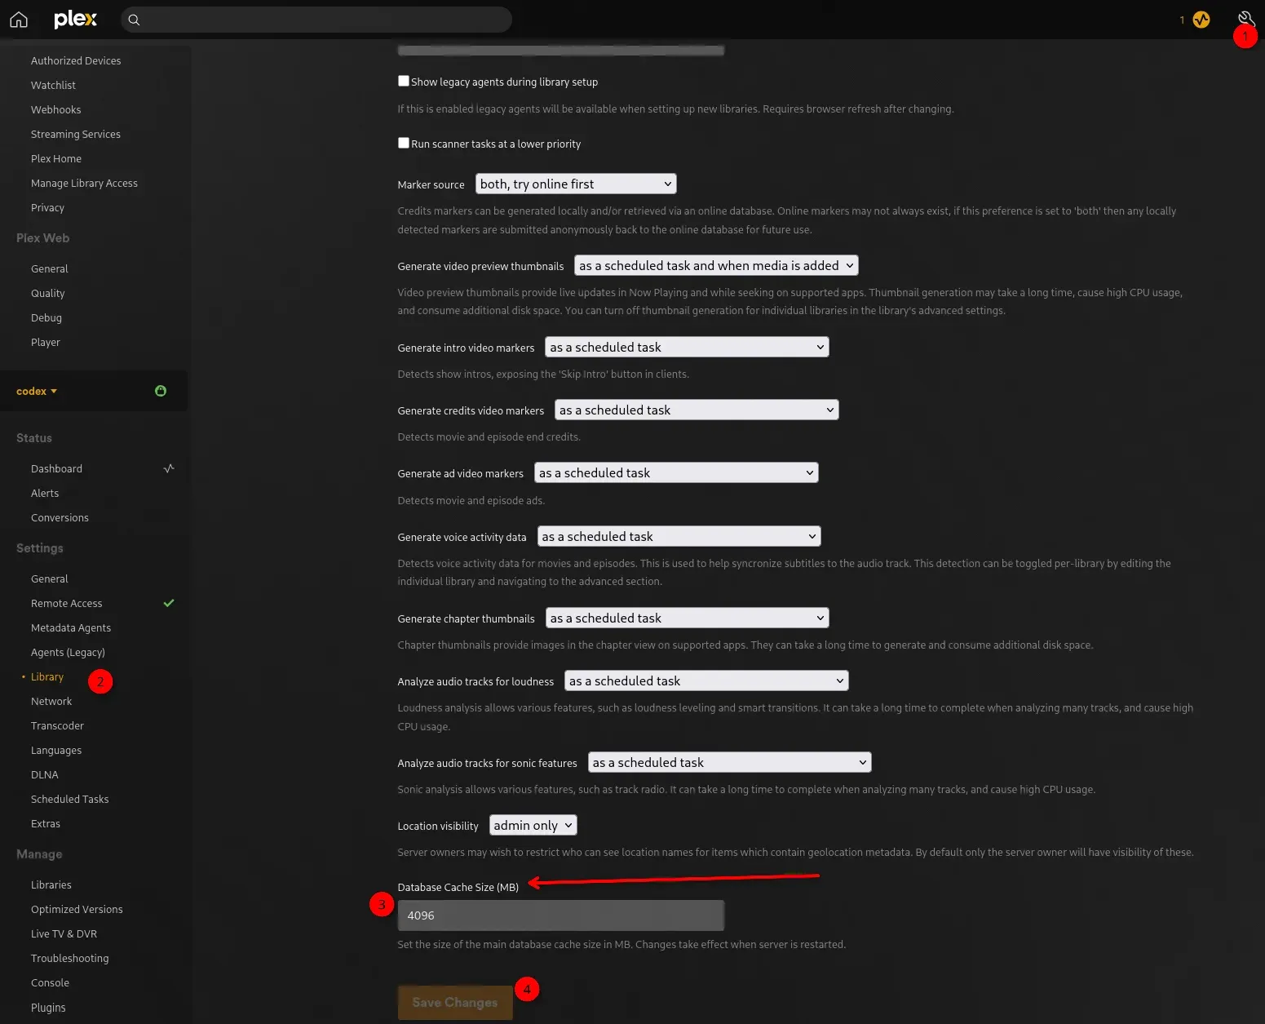Screen dimensions: 1265x1024
Task: Open Webhooks settings
Action: pyautogui.click(x=55, y=109)
